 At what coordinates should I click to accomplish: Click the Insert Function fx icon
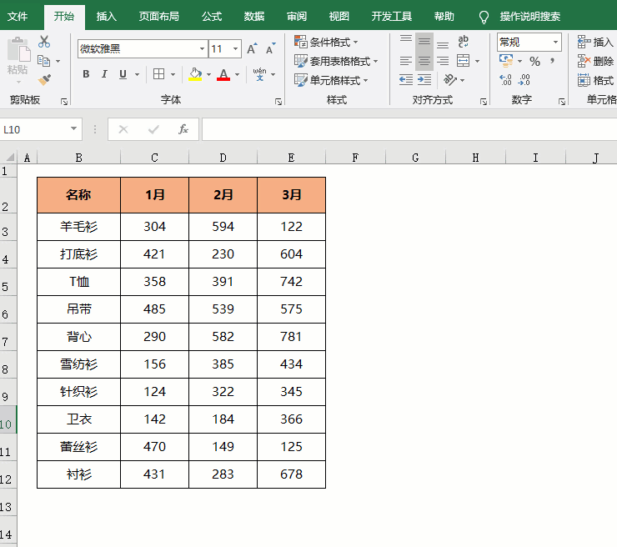point(183,129)
